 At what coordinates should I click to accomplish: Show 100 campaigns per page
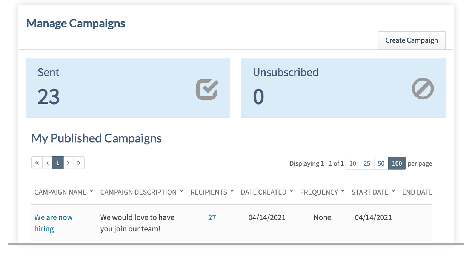[x=397, y=163]
